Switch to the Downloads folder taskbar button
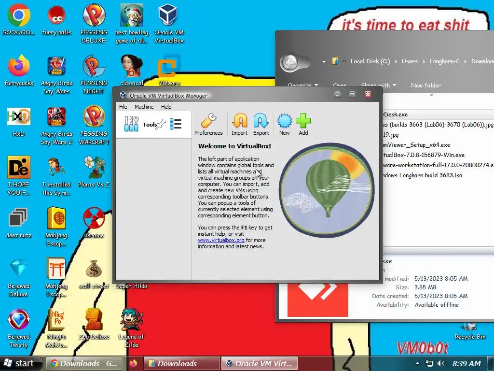The width and height of the screenshot is (494, 371). coord(181,363)
